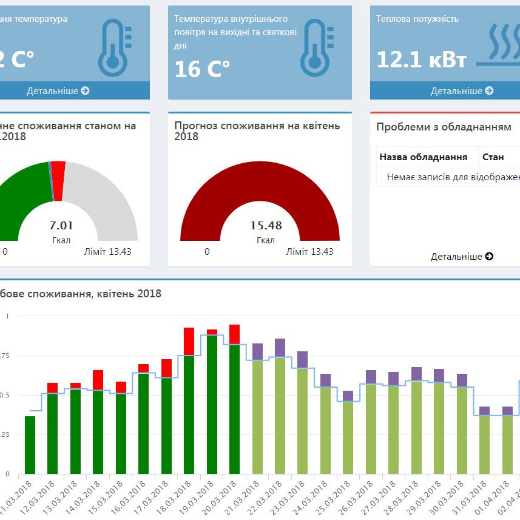Select red segment of current consumption gauge
The image size is (520, 520).
(x=58, y=172)
